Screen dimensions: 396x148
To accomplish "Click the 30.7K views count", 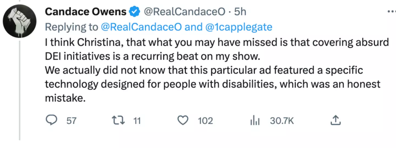I will pos(282,121).
